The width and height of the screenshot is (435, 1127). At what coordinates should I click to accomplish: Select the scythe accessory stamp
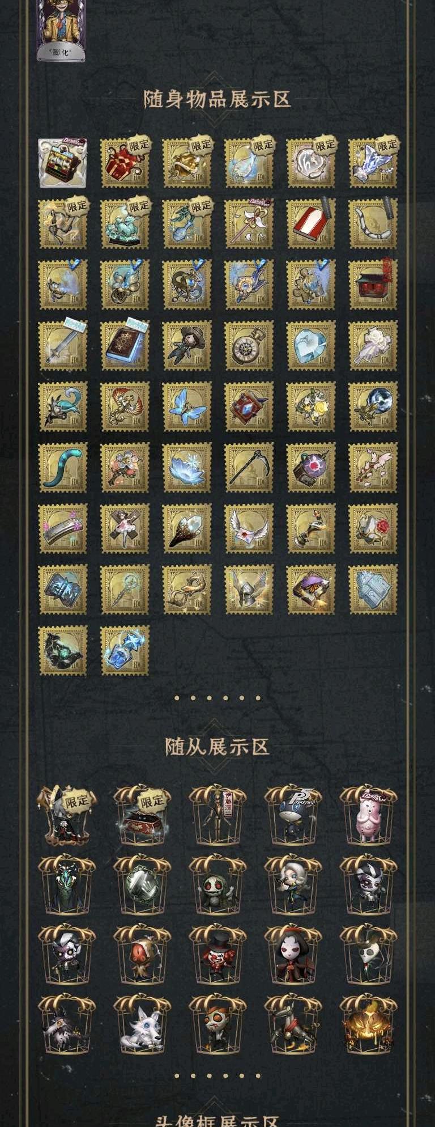click(x=249, y=468)
